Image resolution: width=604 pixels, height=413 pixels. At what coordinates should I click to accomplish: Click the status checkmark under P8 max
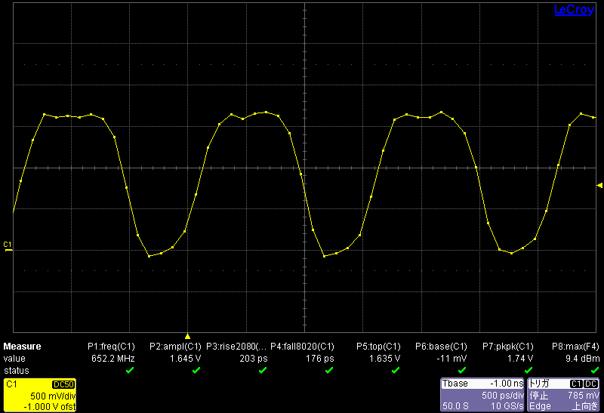pyautogui.click(x=595, y=370)
